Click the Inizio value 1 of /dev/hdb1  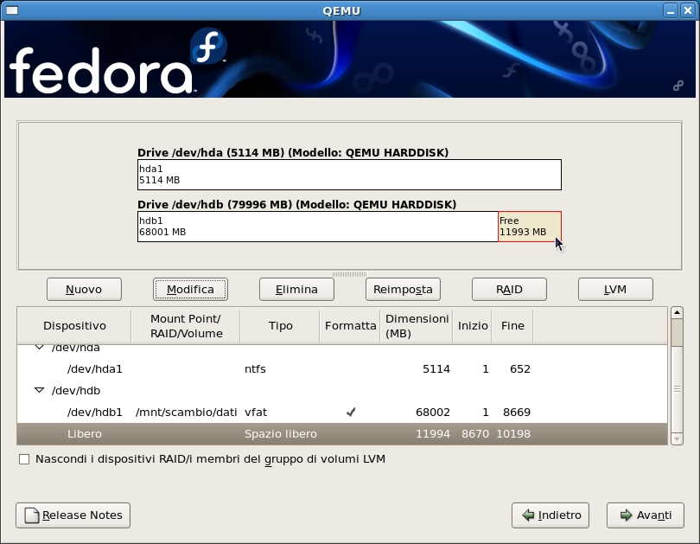click(x=486, y=412)
